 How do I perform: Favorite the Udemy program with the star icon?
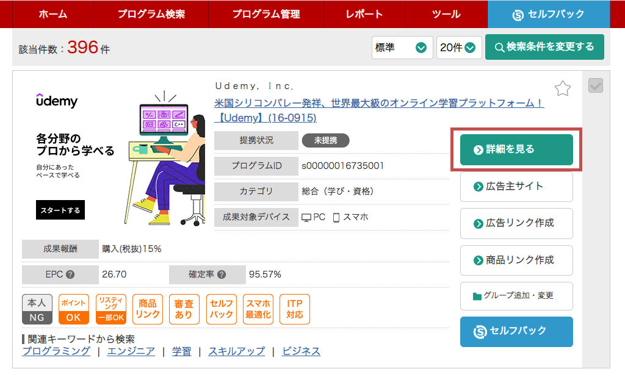(562, 88)
